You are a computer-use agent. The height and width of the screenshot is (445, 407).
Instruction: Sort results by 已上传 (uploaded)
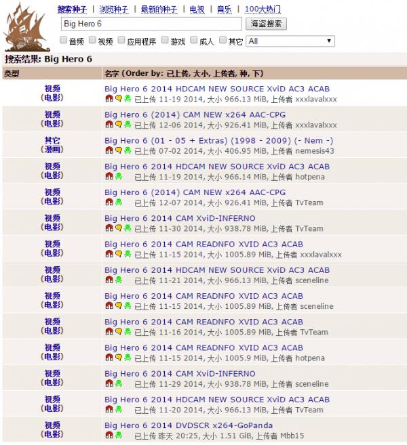coord(177,74)
